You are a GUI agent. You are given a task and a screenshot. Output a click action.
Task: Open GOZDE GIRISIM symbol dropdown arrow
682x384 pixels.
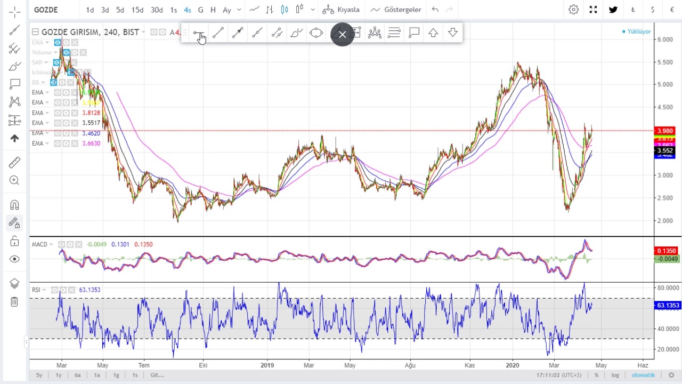coord(144,32)
